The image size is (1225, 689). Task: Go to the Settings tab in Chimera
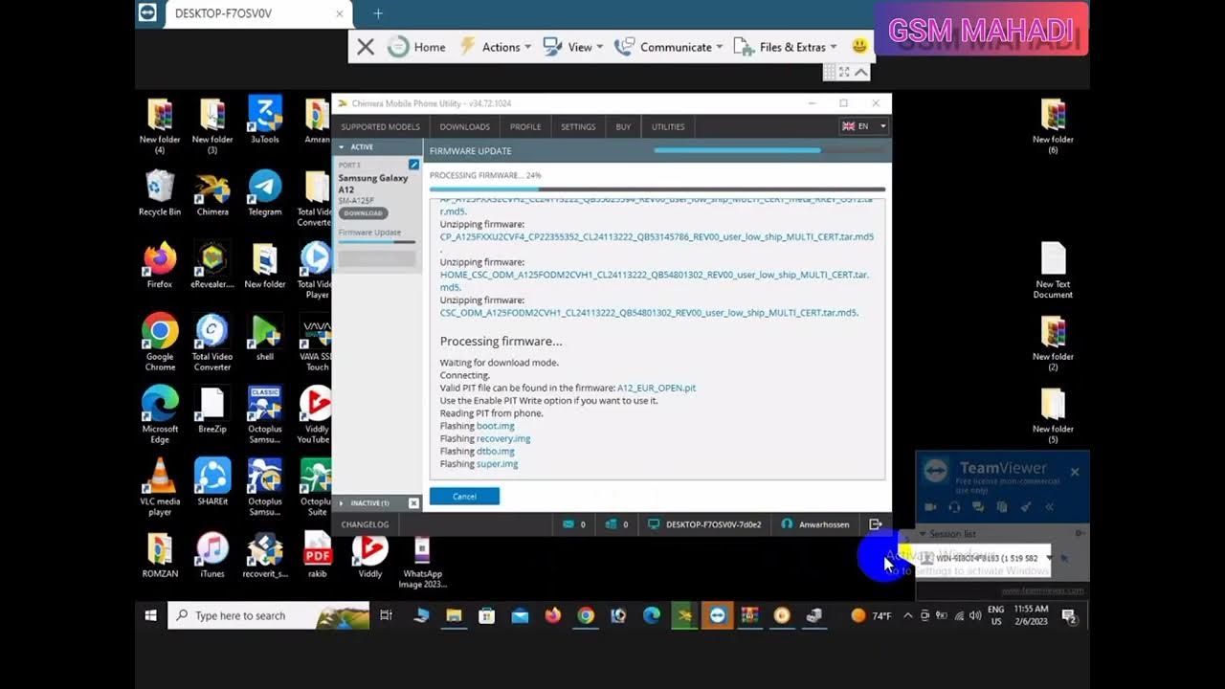[577, 126]
